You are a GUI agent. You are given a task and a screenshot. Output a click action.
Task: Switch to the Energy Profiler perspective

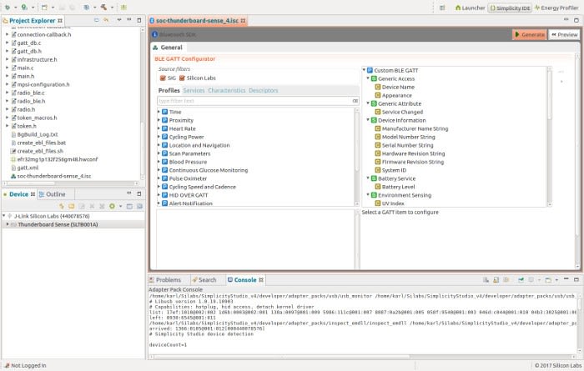pyautogui.click(x=556, y=8)
